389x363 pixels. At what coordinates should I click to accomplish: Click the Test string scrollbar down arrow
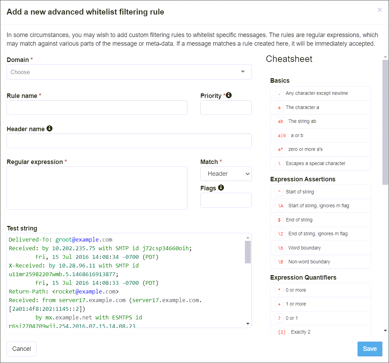point(247,323)
